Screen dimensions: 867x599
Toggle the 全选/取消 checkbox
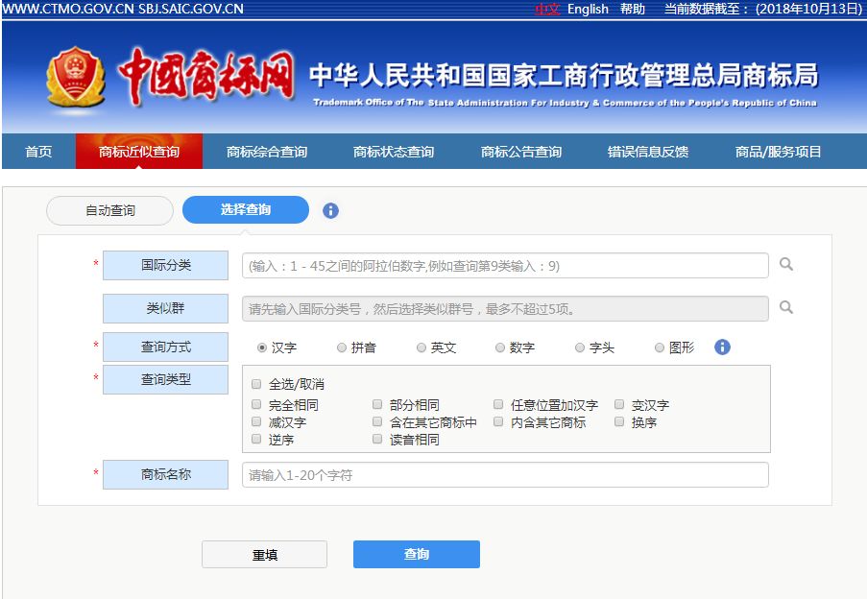[256, 383]
